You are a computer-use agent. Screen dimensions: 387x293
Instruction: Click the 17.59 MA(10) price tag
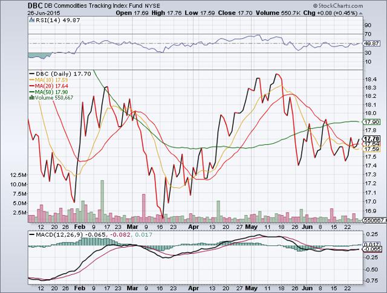pyautogui.click(x=372, y=149)
